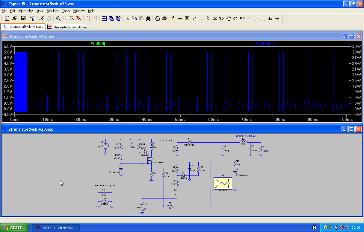This screenshot has width=364, height=232.
Task: Switch to the 2transistor5vsb-v28.raw tab
Action: tap(67, 27)
